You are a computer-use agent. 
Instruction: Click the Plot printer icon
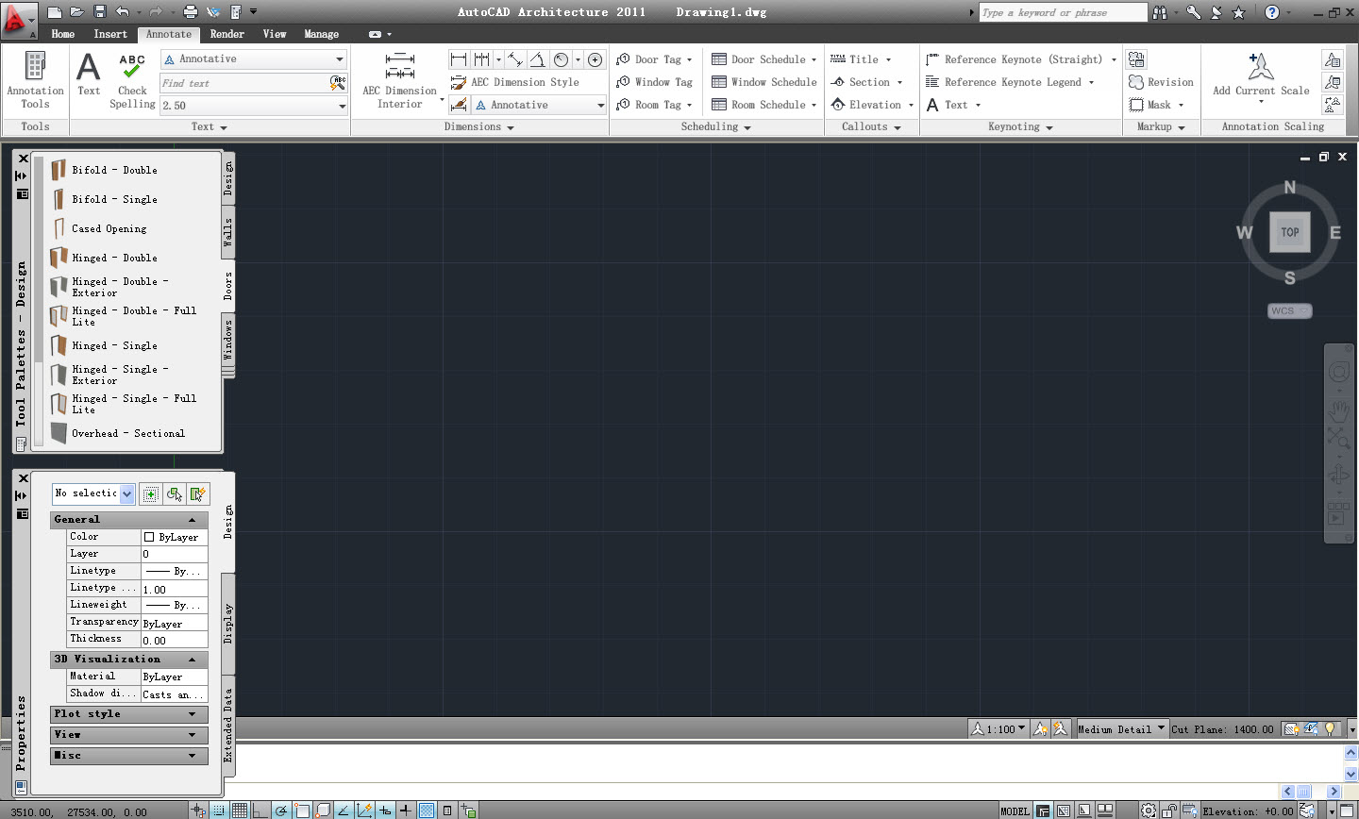(190, 12)
